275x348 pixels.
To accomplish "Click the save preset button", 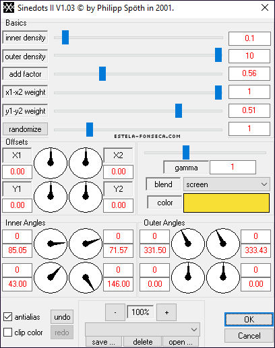I will (104, 342).
